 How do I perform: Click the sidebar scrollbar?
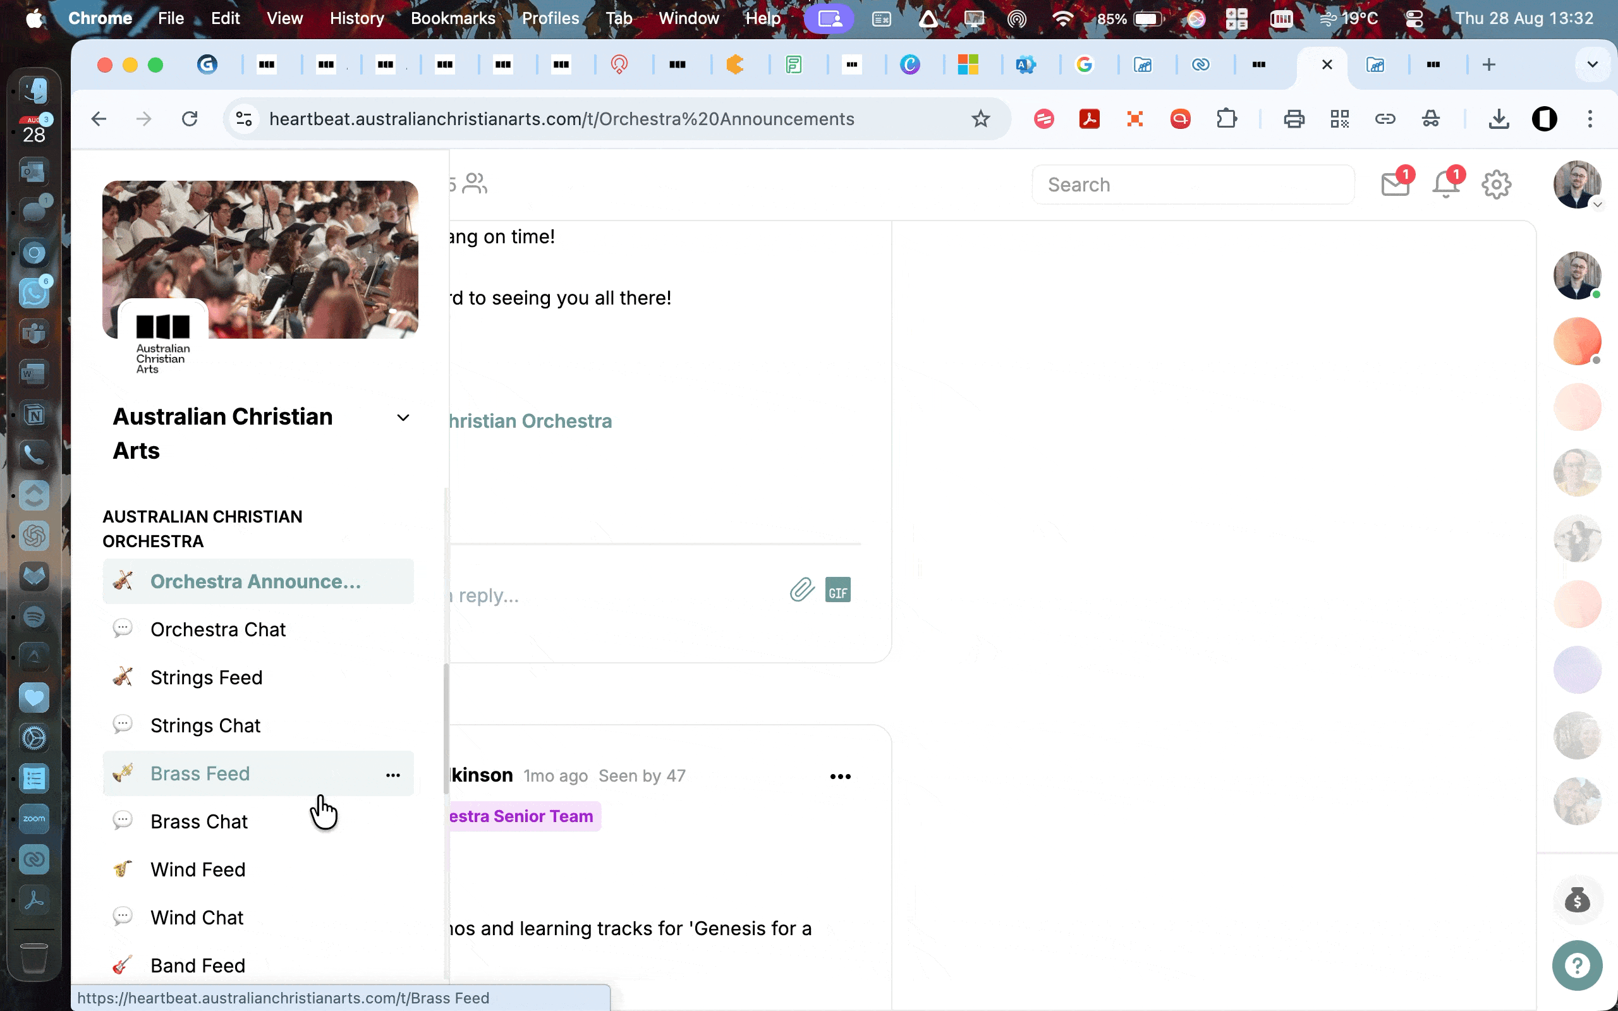446,729
